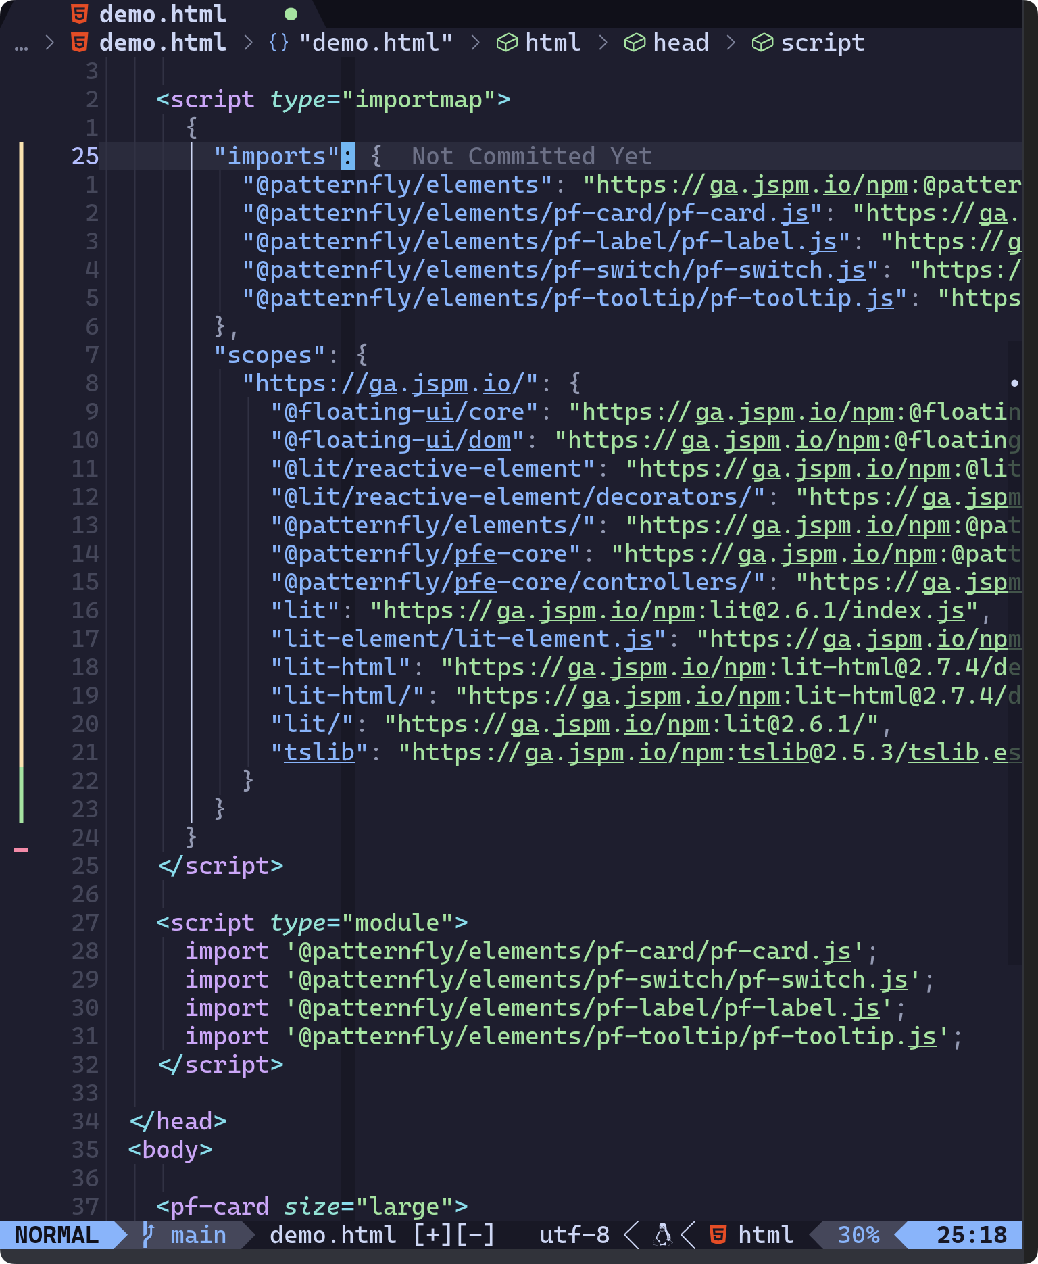
Task: Click the HTML5 icon in breadcrumb
Action: [x=80, y=43]
